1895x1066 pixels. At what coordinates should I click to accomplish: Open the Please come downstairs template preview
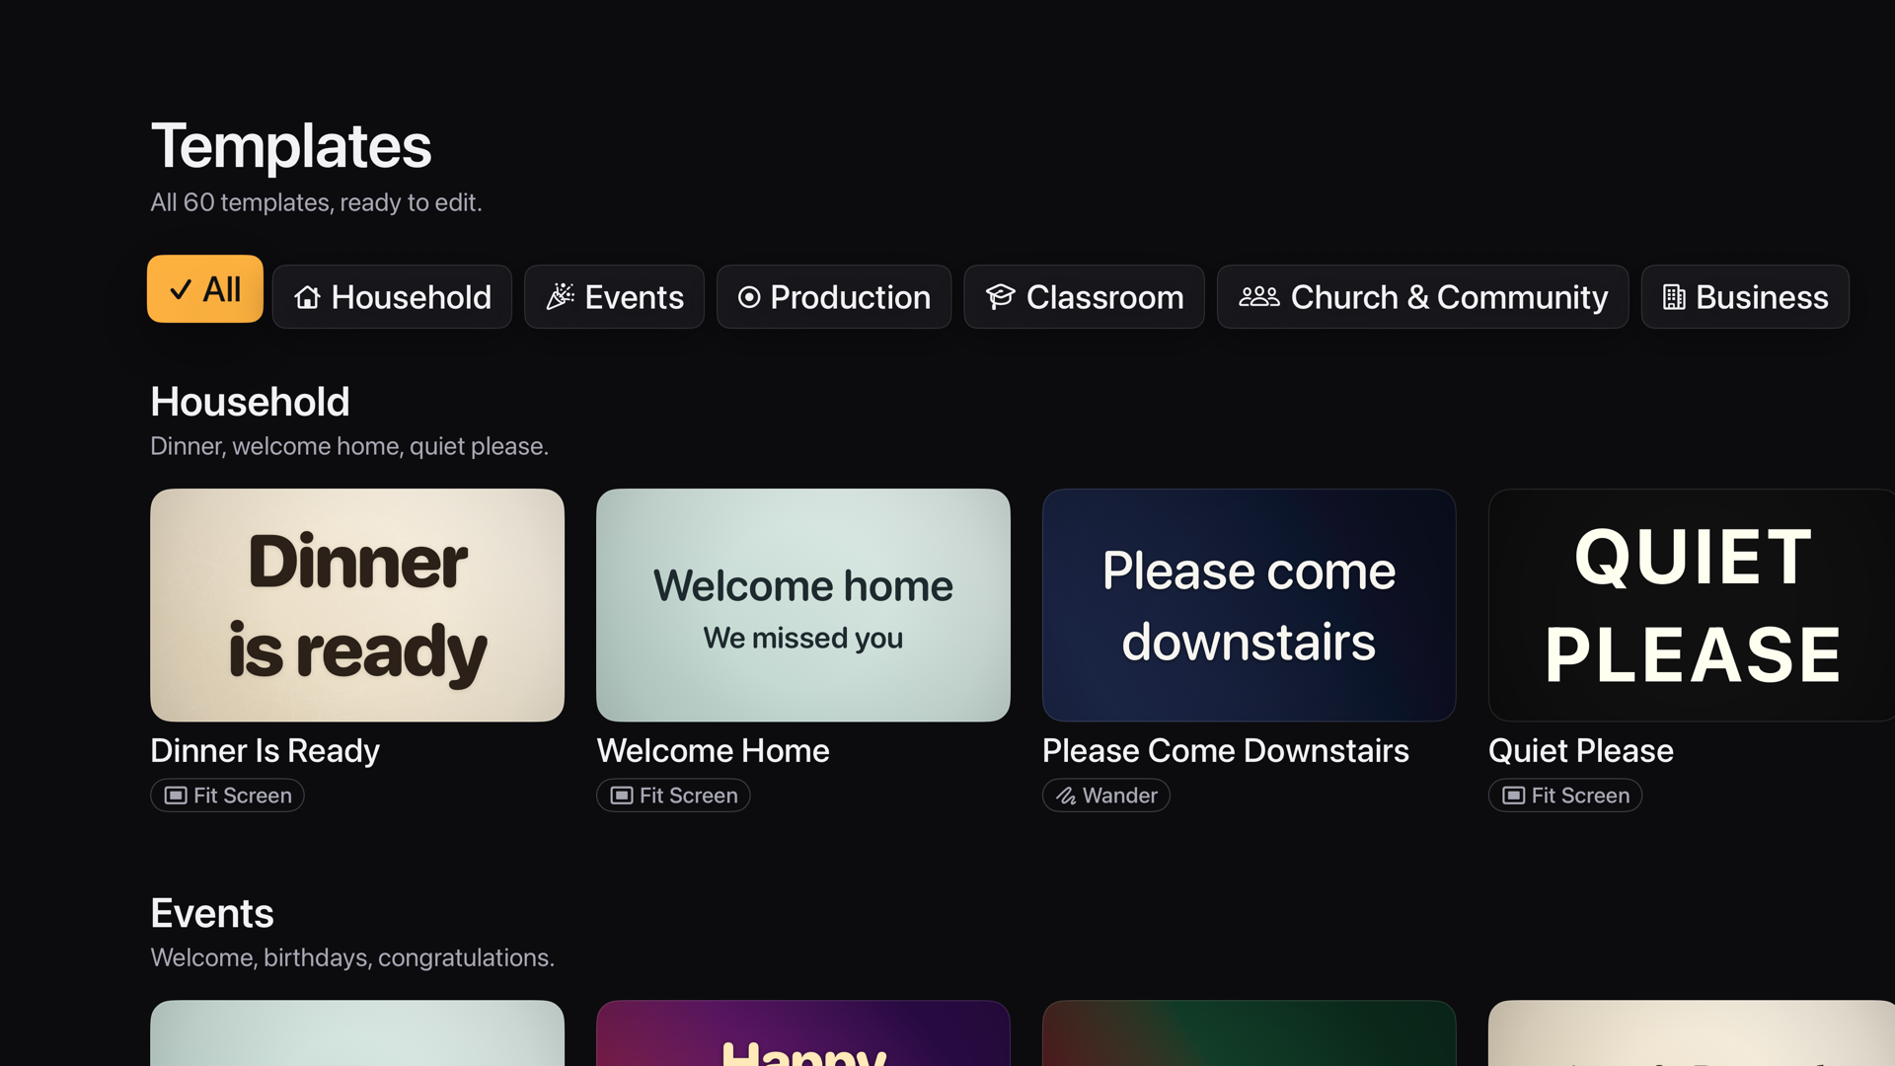point(1250,605)
